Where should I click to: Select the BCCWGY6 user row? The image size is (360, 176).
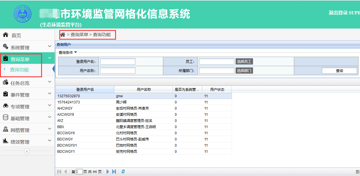pyautogui.click(x=144, y=133)
